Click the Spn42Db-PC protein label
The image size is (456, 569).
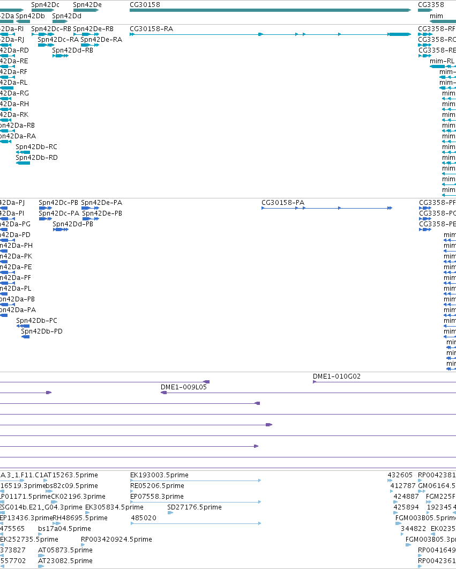click(36, 320)
